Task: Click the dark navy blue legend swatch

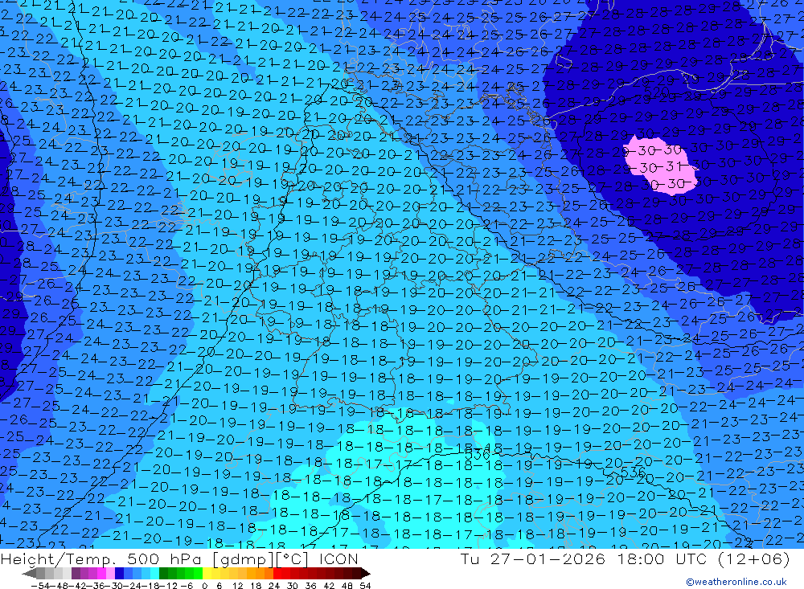Action: coord(119,574)
